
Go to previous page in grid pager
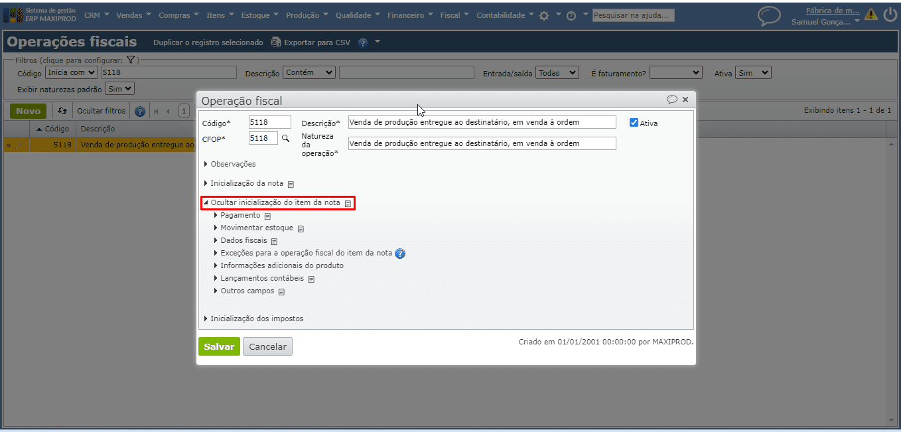coord(168,111)
